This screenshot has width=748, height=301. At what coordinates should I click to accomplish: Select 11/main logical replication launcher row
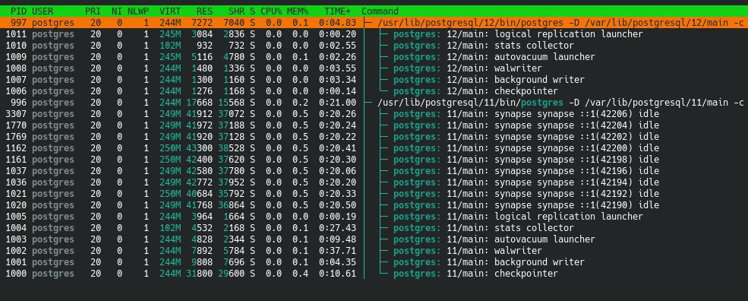point(374,217)
